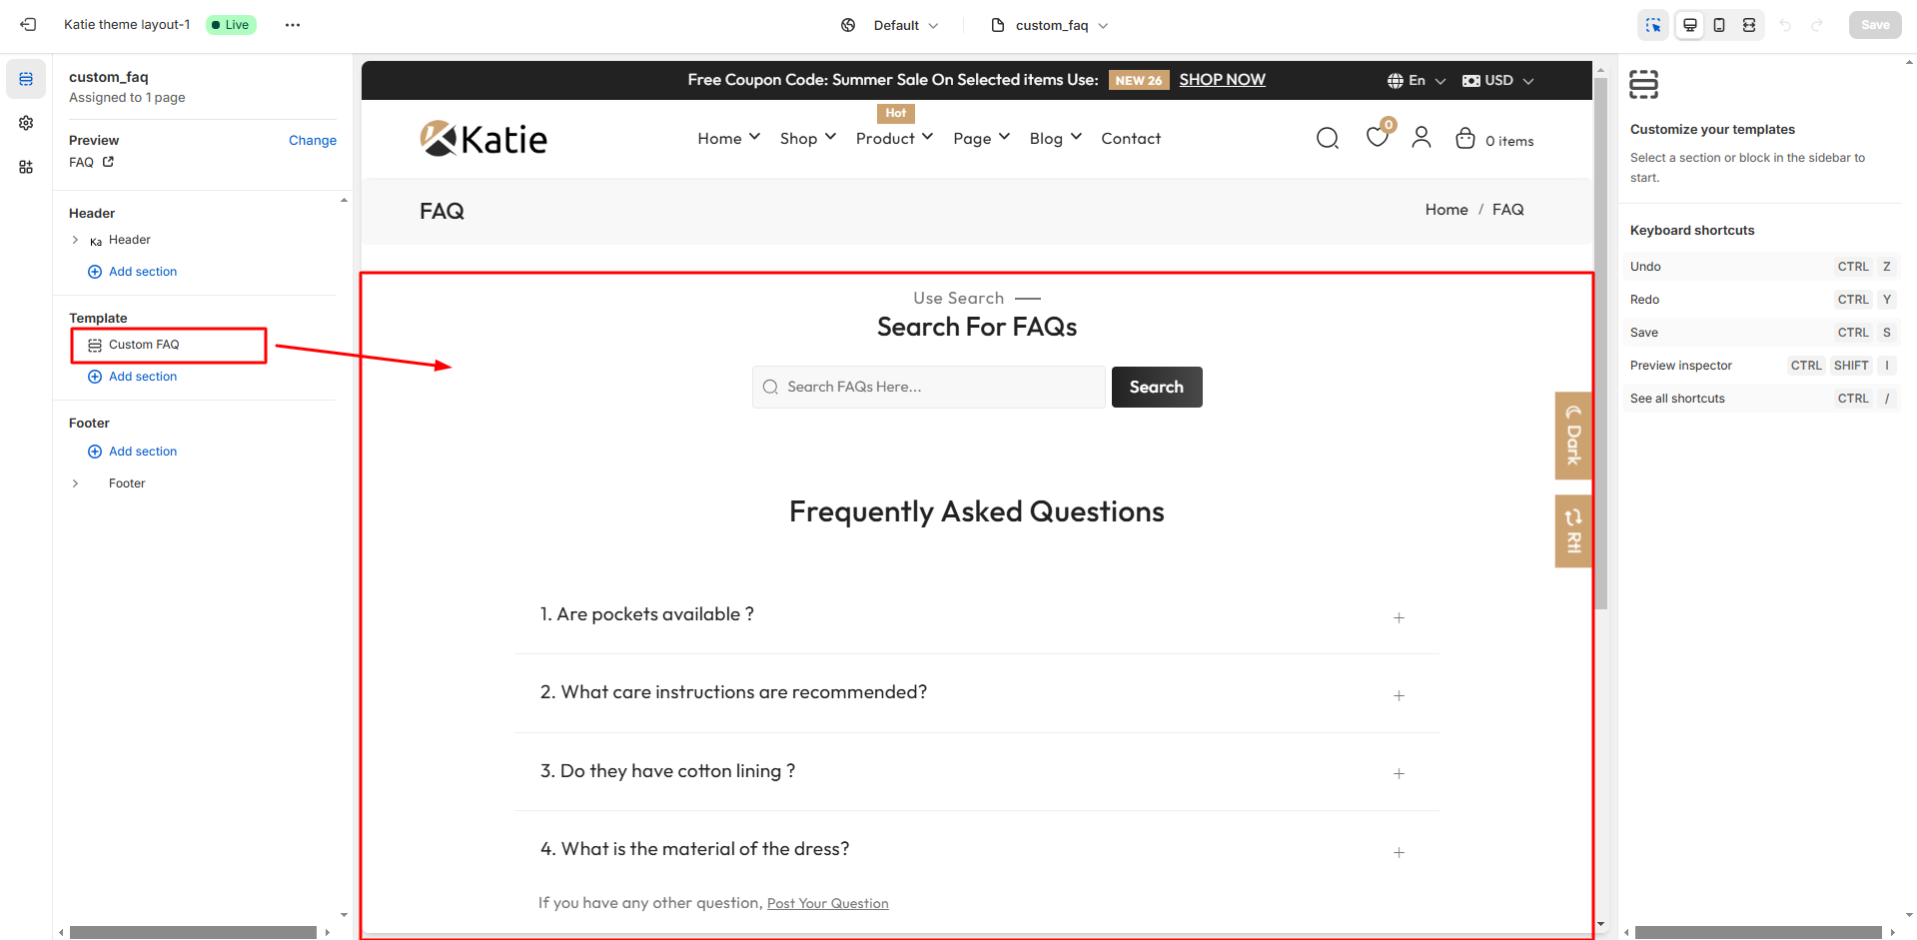Open the Contact menu item
Viewport: 1917px width, 940px height.
[1131, 139]
